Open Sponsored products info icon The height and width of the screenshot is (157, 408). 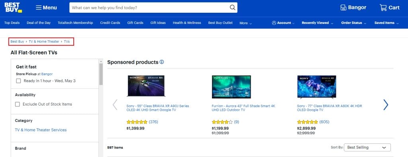tap(162, 62)
